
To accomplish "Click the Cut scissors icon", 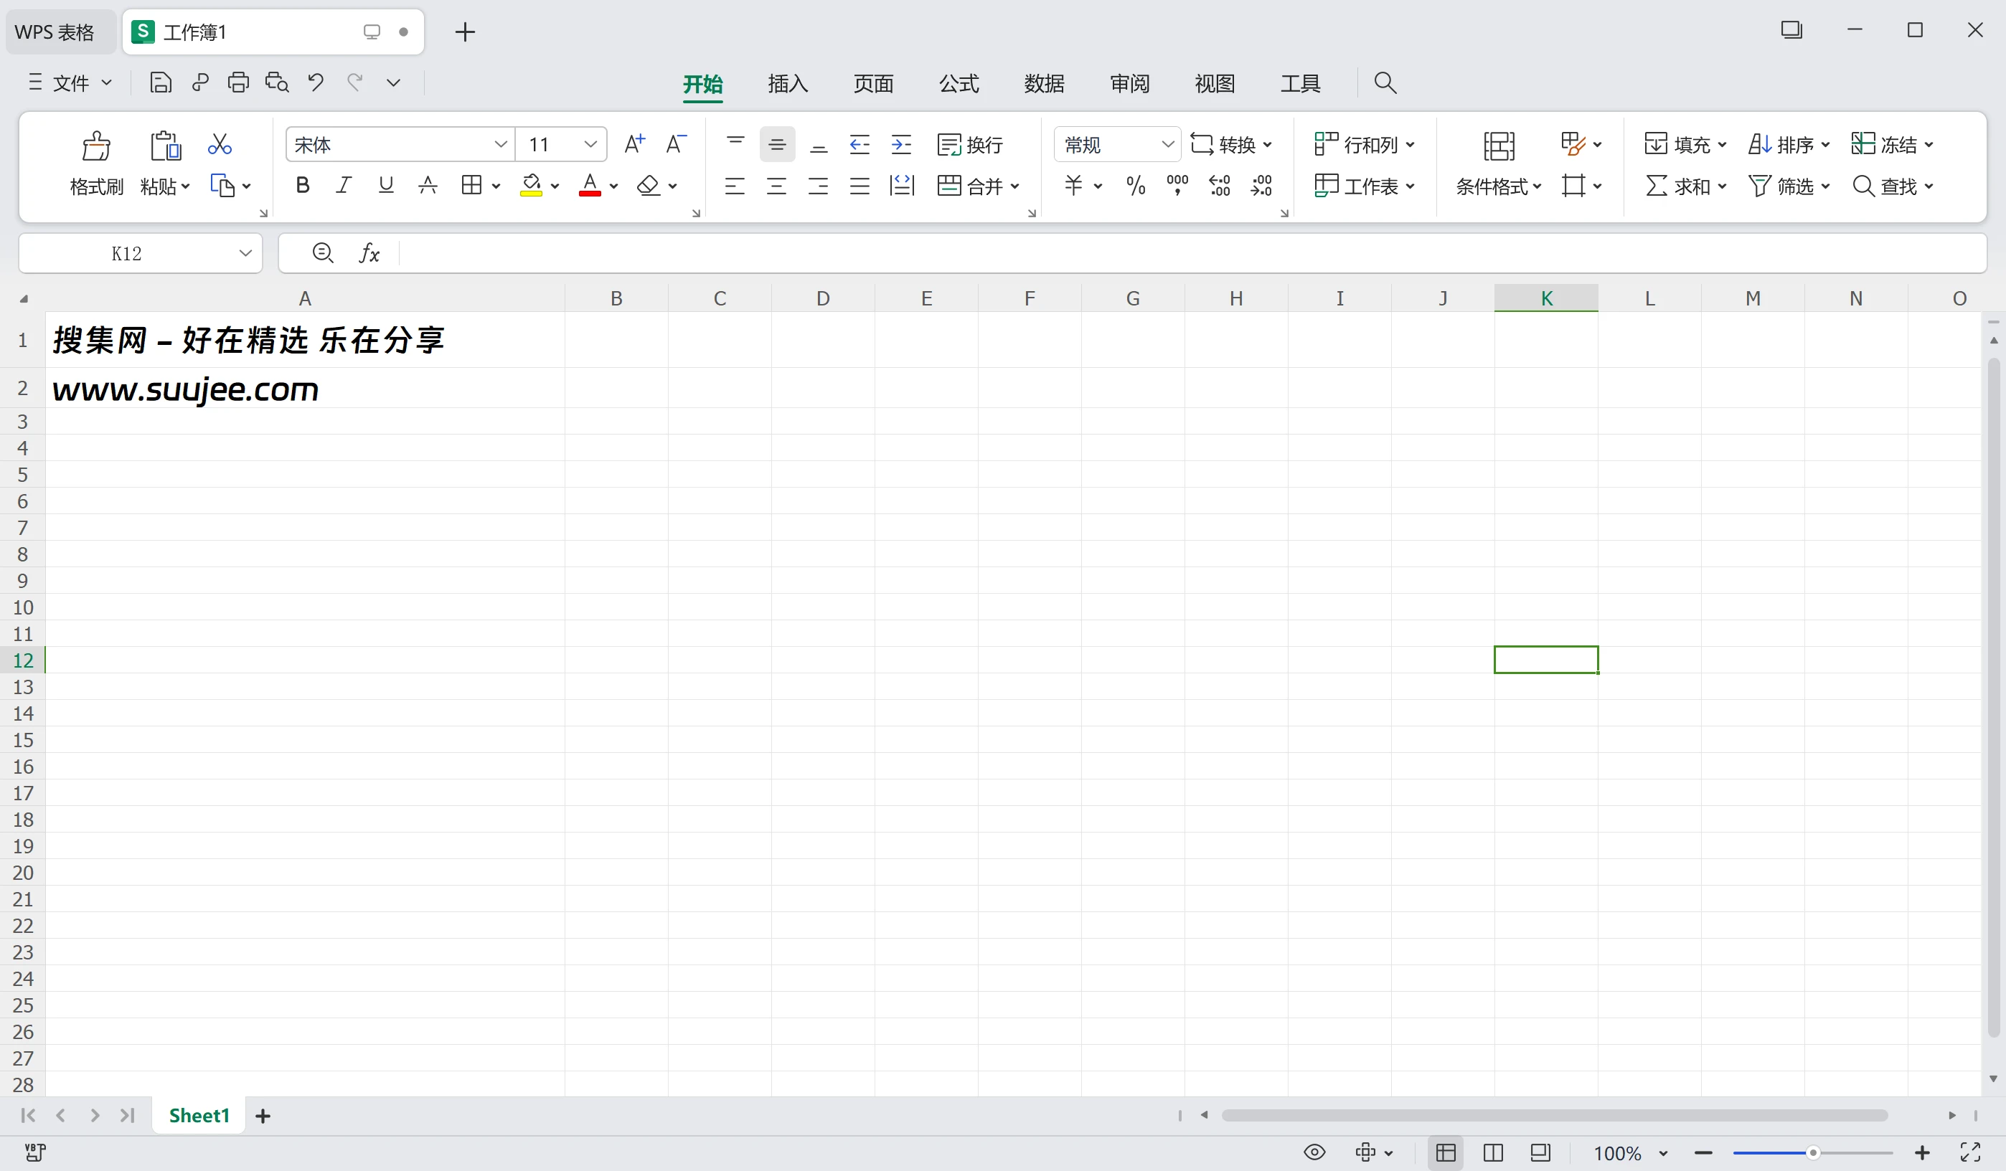I will click(x=219, y=144).
